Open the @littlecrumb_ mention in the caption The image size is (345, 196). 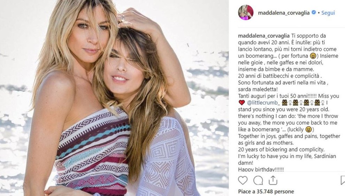pyautogui.click(x=263, y=102)
